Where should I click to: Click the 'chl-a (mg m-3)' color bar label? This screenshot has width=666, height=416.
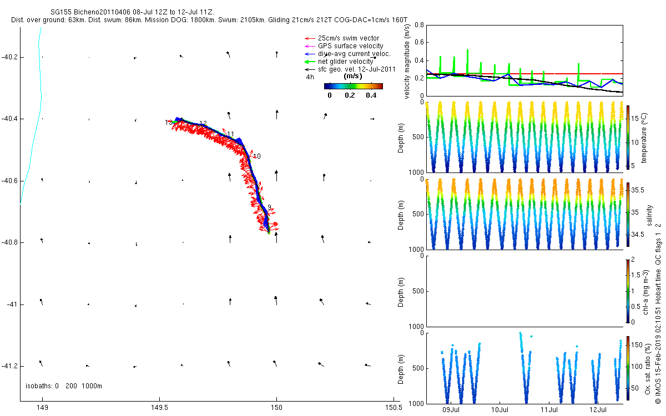647,291
